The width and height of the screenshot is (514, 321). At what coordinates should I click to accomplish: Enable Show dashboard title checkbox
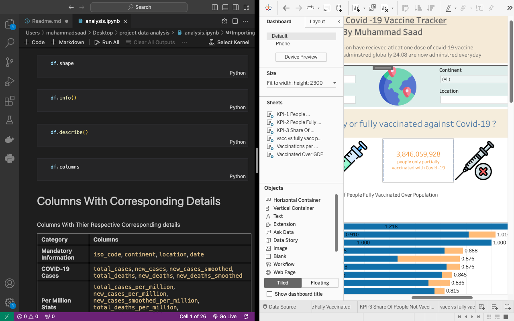coord(269,294)
